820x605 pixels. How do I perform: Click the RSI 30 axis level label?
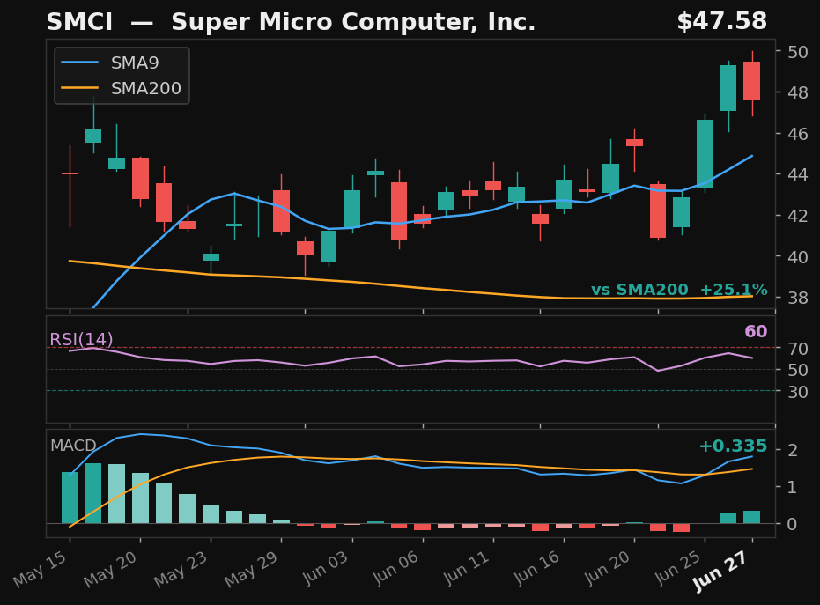click(x=797, y=392)
